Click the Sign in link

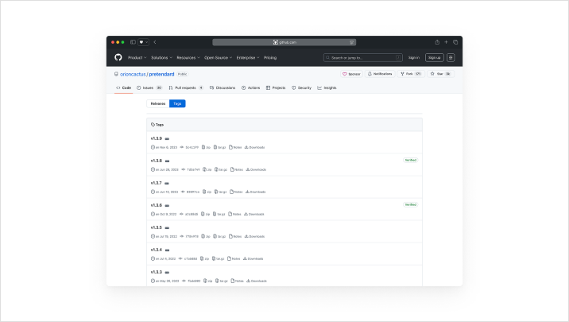click(414, 58)
